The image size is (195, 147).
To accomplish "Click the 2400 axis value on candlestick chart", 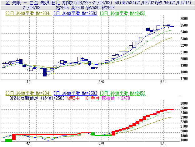I will pyautogui.click(x=184, y=32).
